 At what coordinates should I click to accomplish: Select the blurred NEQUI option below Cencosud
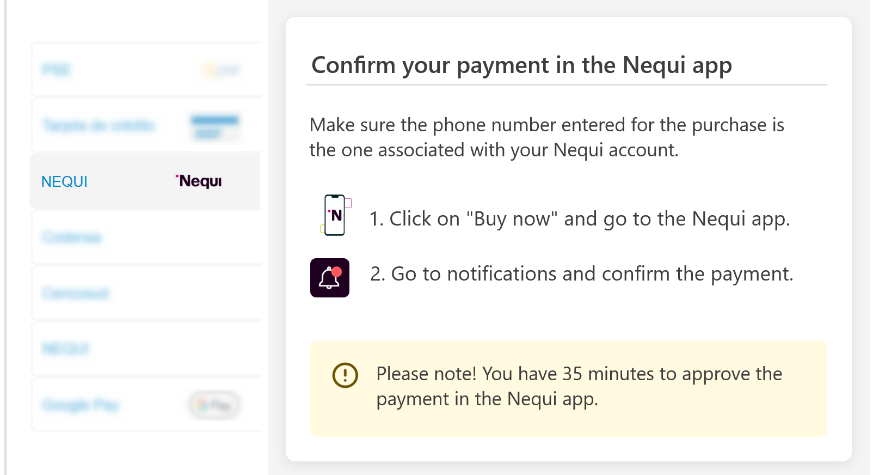coord(65,349)
